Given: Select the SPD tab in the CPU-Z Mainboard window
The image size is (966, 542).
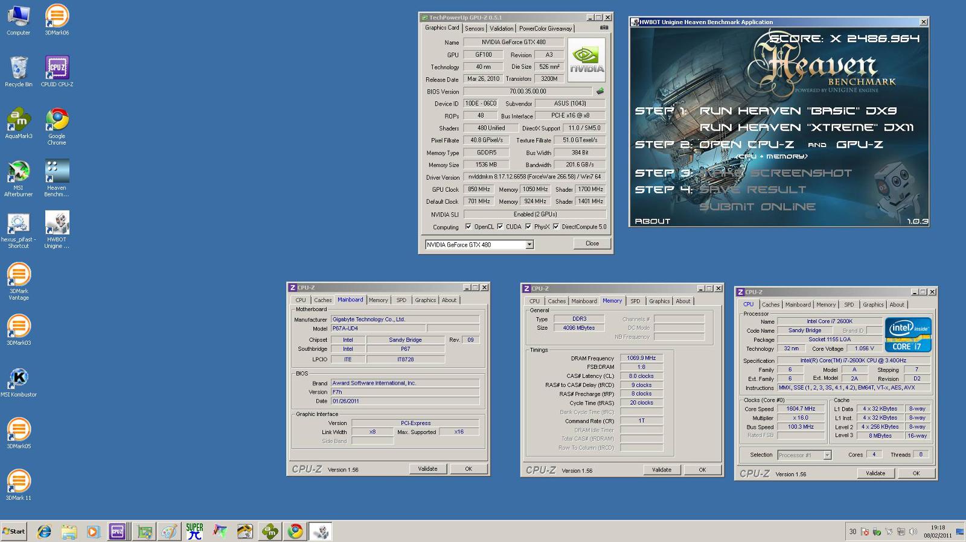Looking at the screenshot, I should pos(401,300).
